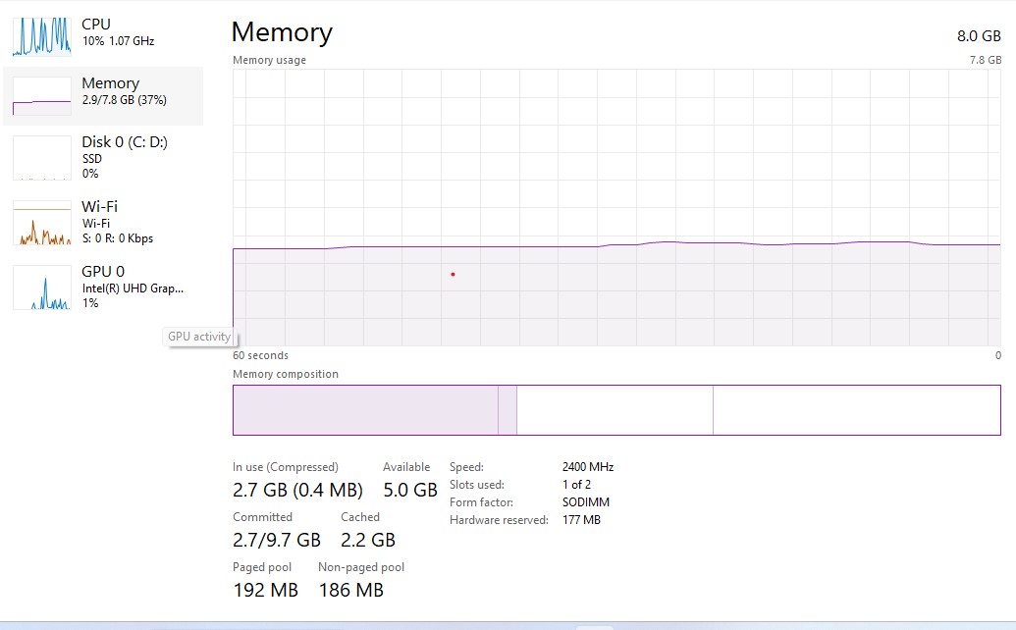Viewport: 1016px width, 630px height.
Task: Click the middle standby segment of Memory composition
Action: click(615, 410)
